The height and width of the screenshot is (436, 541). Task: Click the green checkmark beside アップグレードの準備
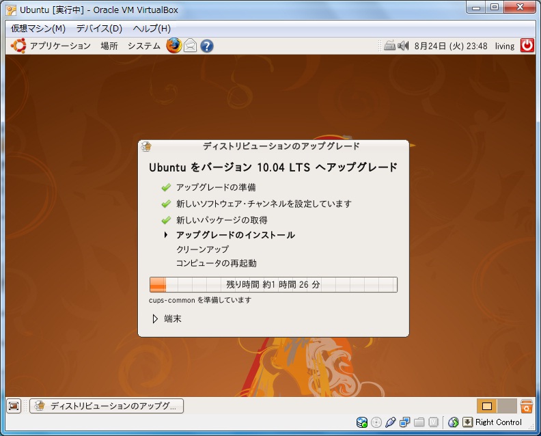(166, 187)
